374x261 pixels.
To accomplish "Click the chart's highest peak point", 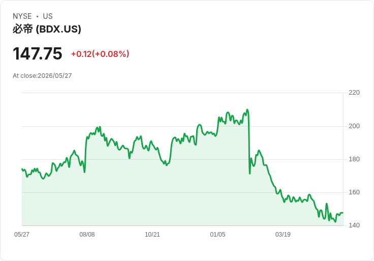I will (247, 110).
